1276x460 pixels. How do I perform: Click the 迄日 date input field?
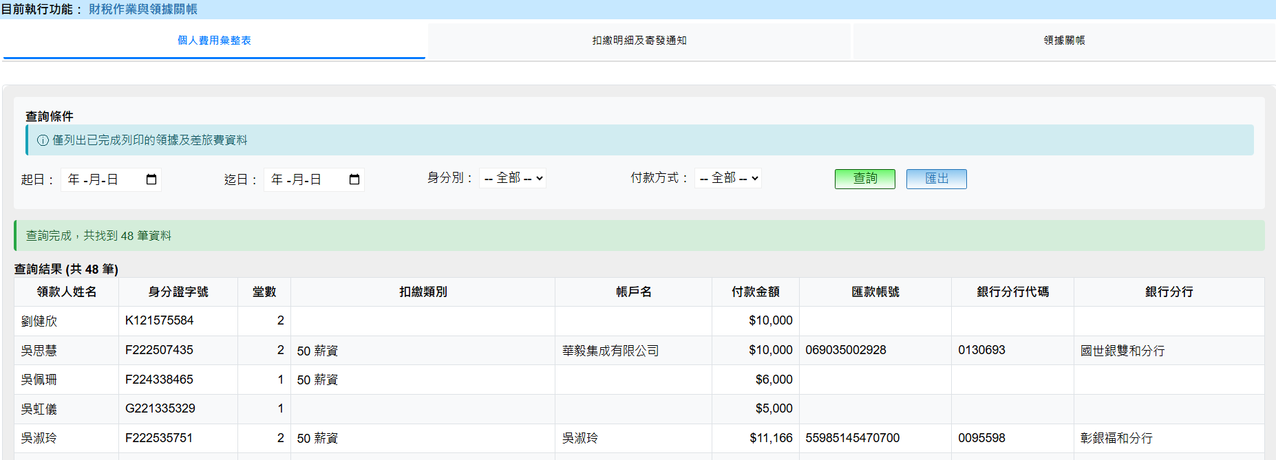tap(314, 179)
